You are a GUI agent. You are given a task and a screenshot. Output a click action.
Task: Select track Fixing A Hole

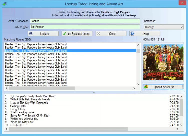(92, 109)
